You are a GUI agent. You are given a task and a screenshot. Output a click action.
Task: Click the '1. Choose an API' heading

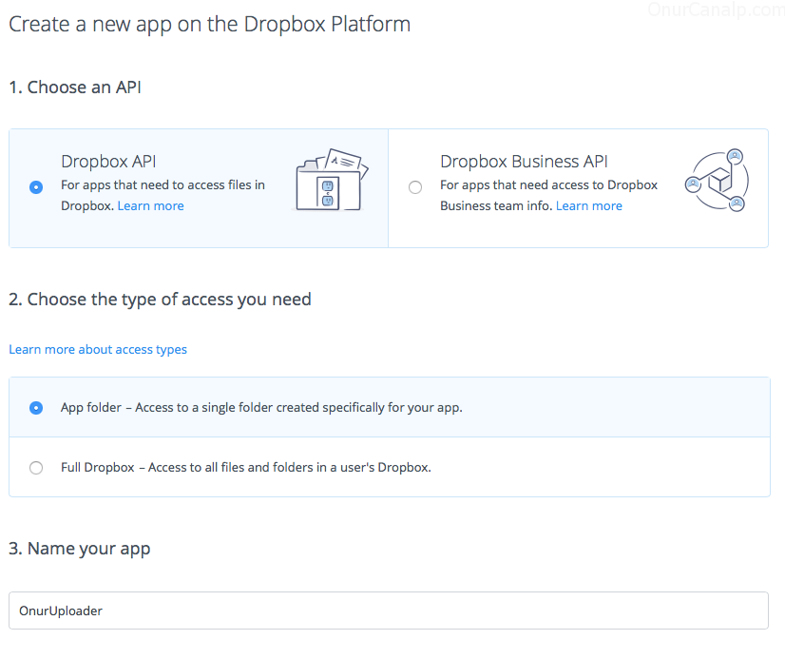coord(75,87)
